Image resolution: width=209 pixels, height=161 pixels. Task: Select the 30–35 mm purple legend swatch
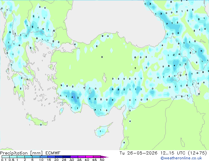(74, 157)
